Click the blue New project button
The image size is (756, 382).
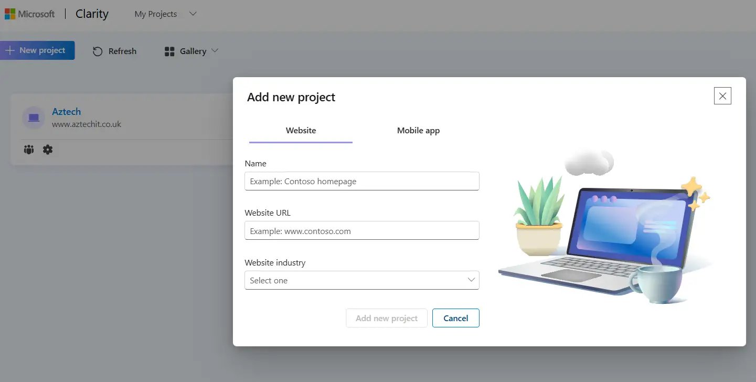tap(37, 50)
